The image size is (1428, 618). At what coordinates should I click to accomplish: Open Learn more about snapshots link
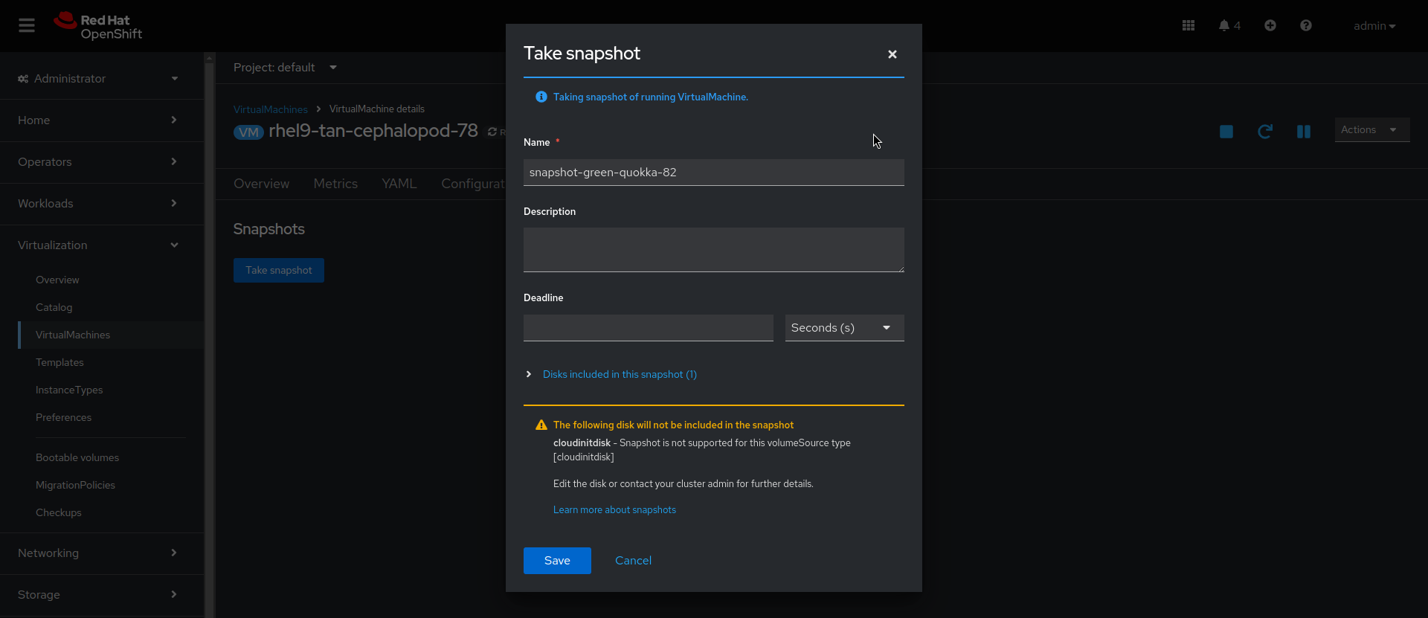tap(614, 509)
